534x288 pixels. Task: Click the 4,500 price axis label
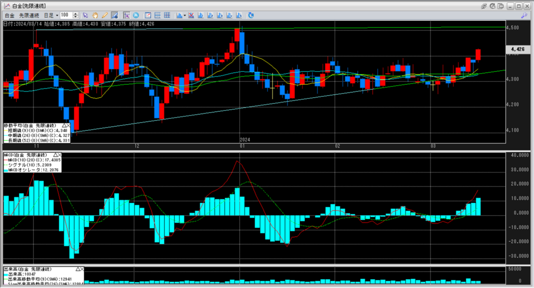tap(512, 28)
